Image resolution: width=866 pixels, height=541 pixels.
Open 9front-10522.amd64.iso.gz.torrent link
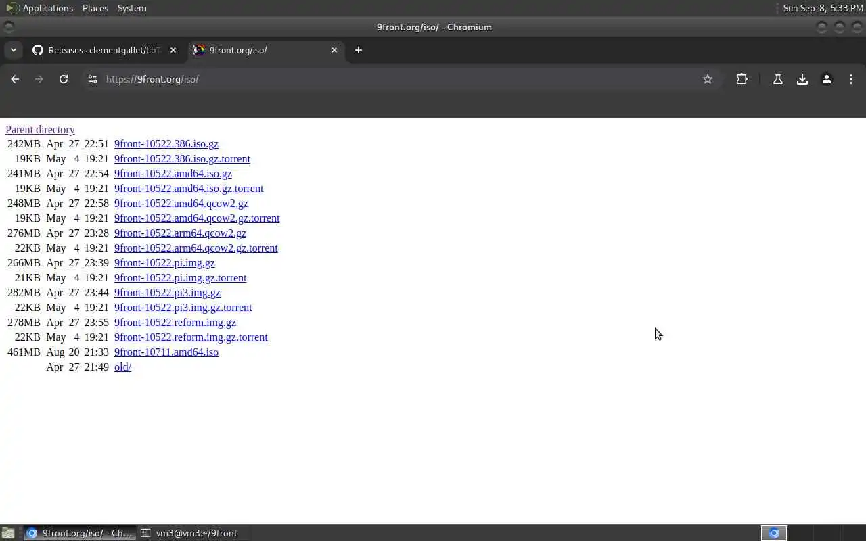[189, 189]
